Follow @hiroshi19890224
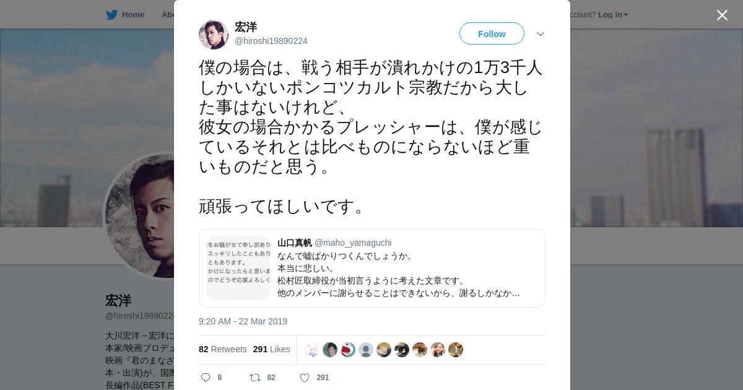743x390 pixels. tap(492, 33)
